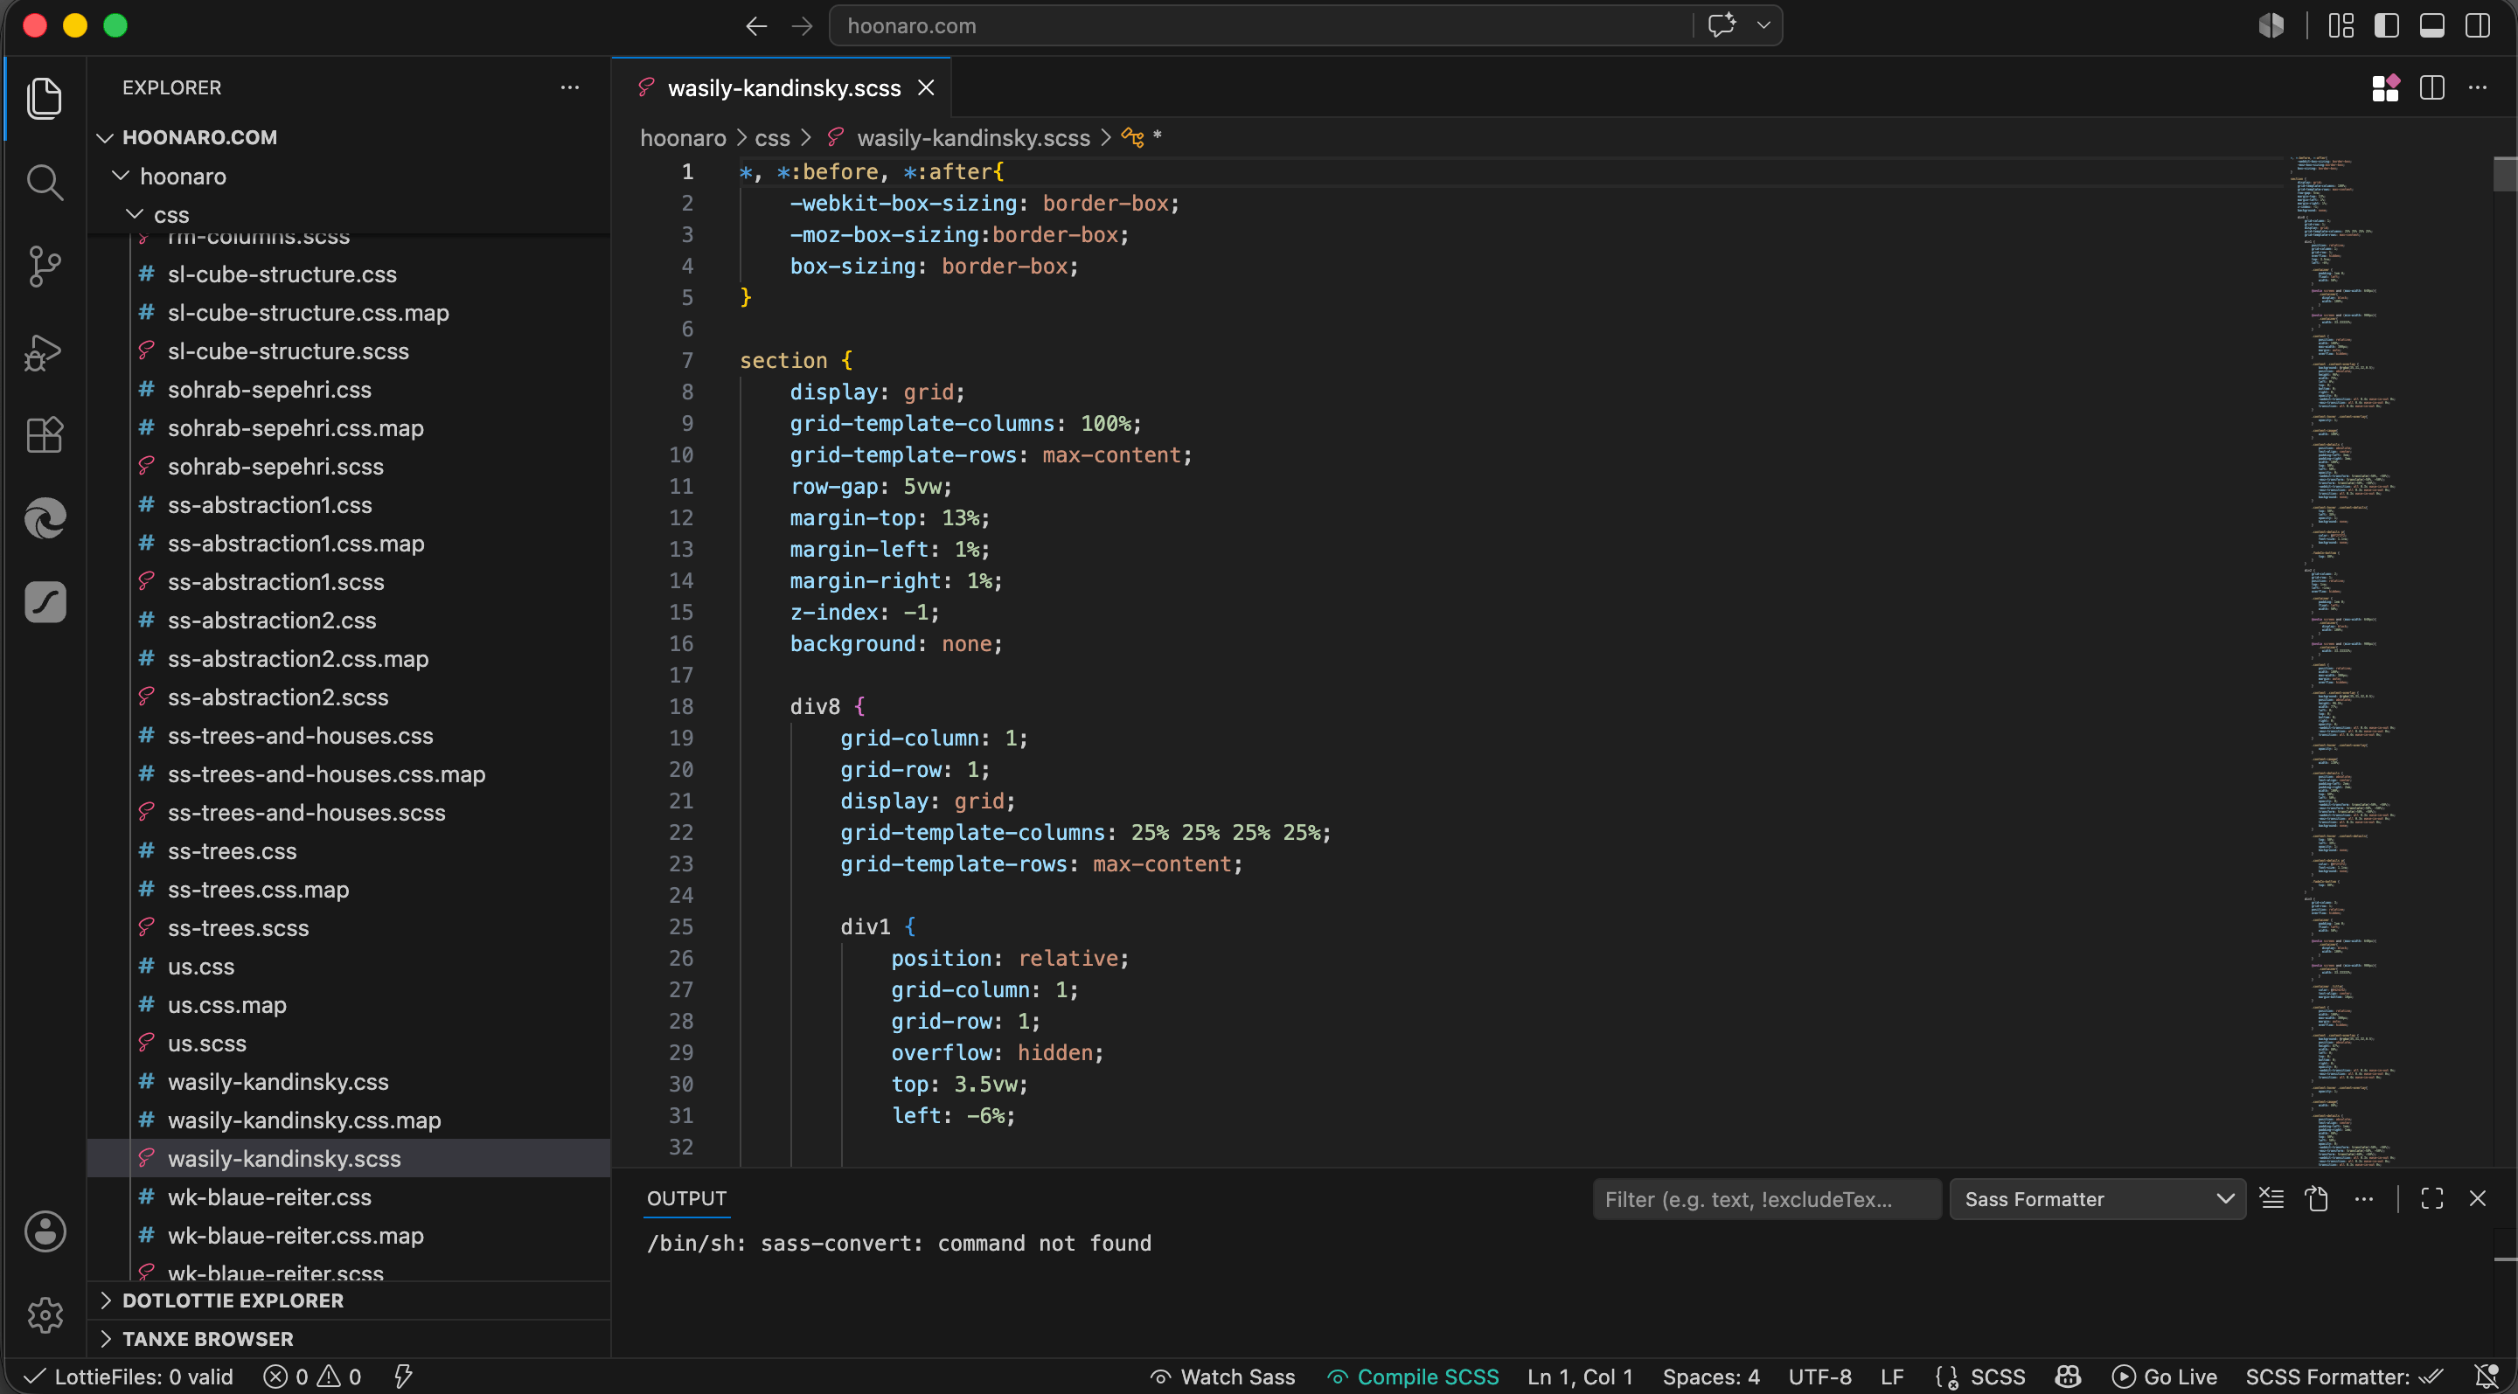Split the editor to the right
Screen dimensions: 2518x1394
2432,88
